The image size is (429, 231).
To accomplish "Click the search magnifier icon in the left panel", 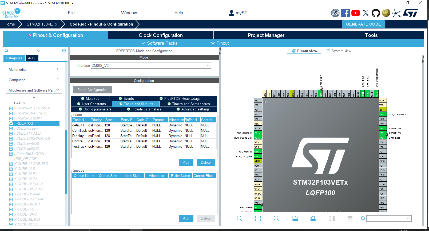I will (6, 51).
